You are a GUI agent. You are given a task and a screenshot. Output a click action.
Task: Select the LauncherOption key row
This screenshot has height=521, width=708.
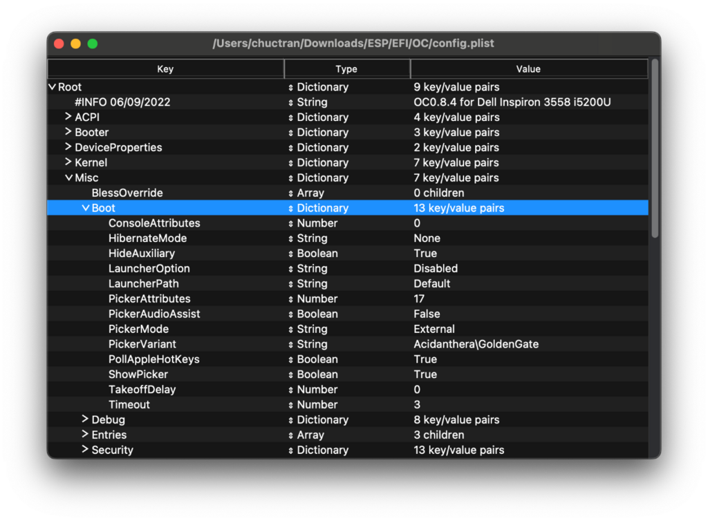[149, 268]
